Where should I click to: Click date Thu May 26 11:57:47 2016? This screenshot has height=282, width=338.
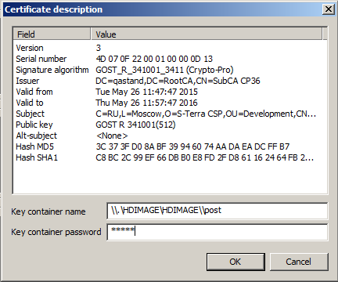tap(146, 103)
